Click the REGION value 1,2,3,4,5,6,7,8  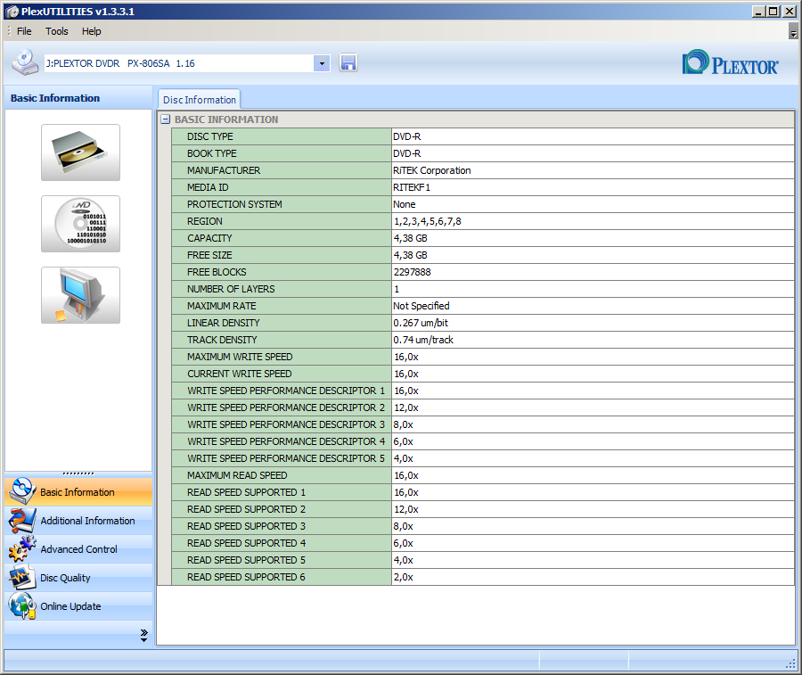coord(427,221)
